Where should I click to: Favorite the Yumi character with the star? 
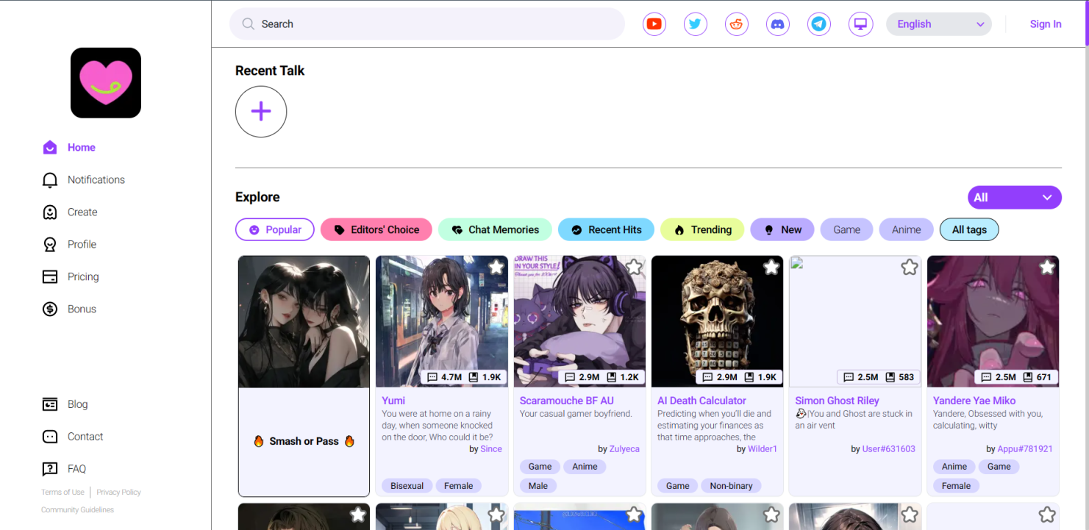pyautogui.click(x=496, y=267)
